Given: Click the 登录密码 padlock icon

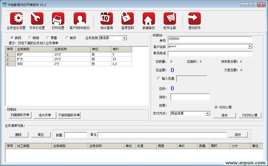Looking at the screenshot, I should (x=127, y=19).
